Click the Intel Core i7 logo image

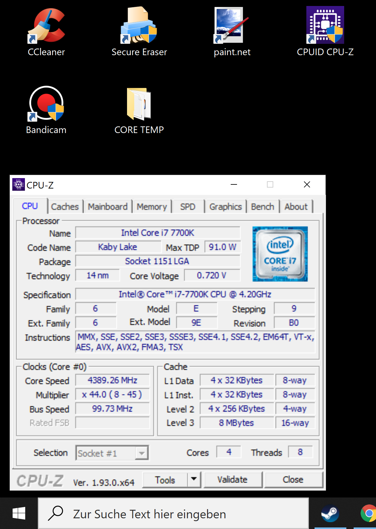280,254
